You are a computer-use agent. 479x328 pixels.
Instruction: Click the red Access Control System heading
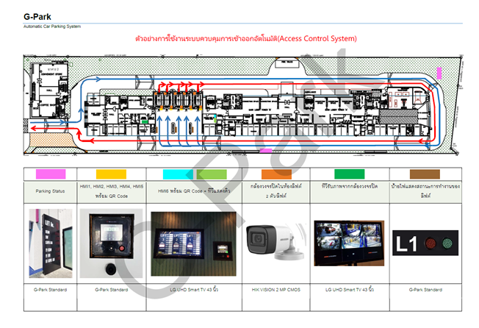click(x=246, y=38)
